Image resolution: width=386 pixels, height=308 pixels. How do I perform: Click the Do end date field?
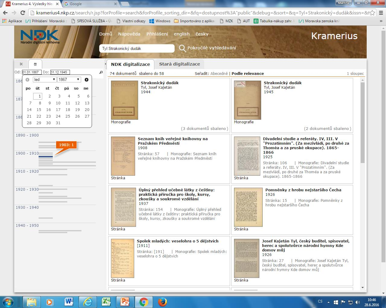click(x=60, y=72)
